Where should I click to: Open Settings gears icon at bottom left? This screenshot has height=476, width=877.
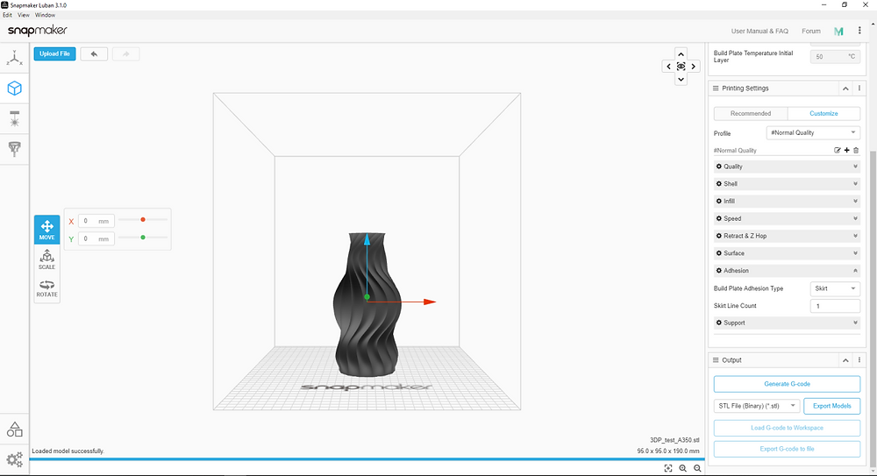point(15,459)
